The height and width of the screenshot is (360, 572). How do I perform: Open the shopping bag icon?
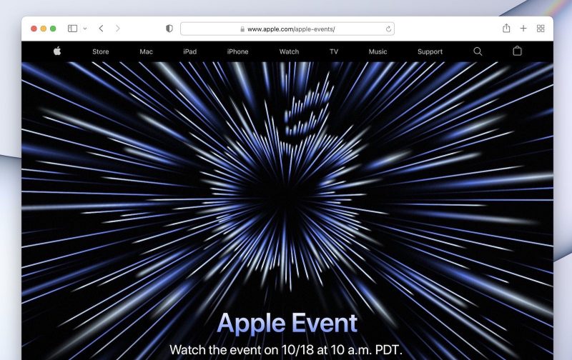(517, 51)
